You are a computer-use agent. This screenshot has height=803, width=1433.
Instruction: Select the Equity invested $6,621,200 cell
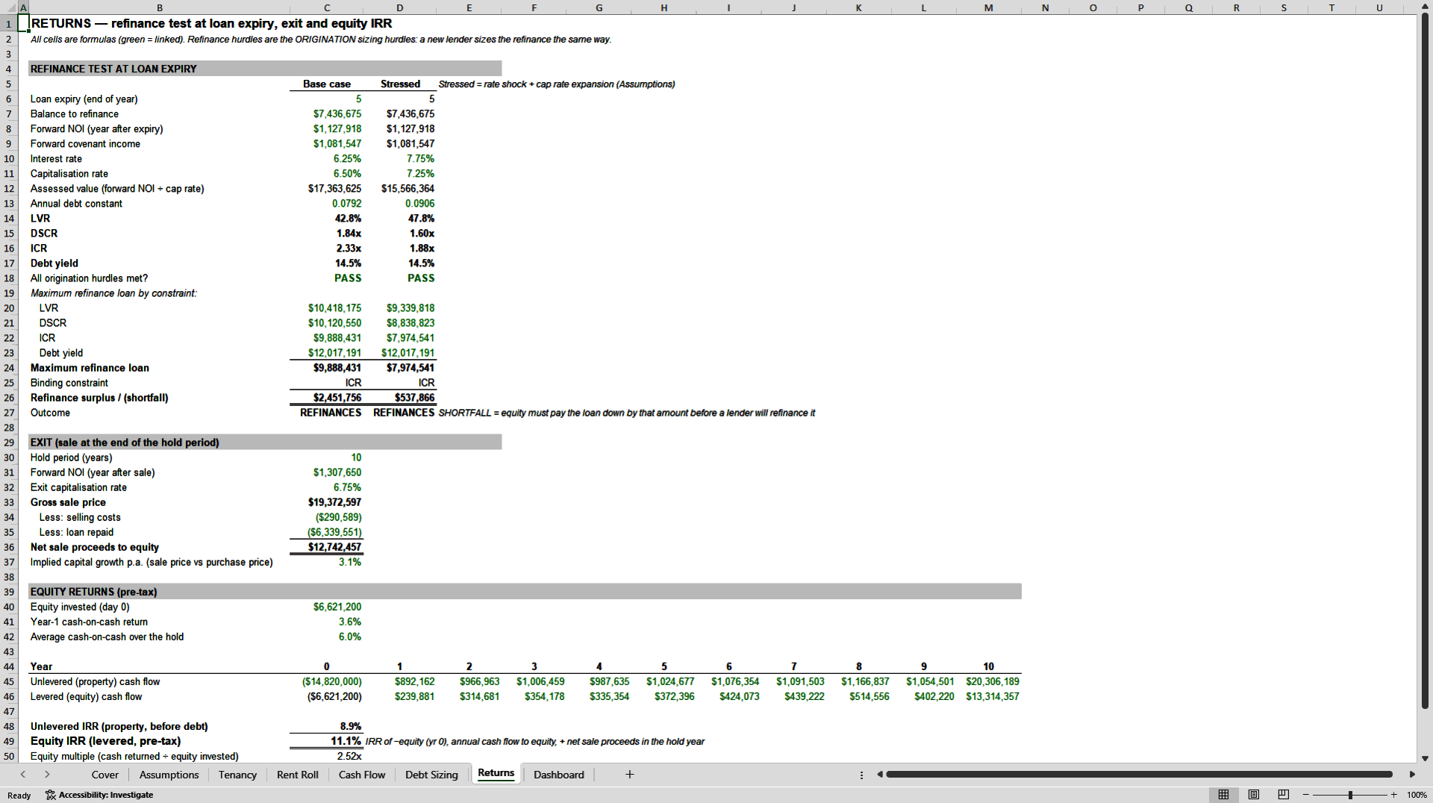pyautogui.click(x=327, y=607)
